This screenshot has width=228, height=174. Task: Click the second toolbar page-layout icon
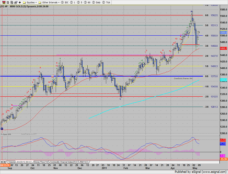(8, 2)
